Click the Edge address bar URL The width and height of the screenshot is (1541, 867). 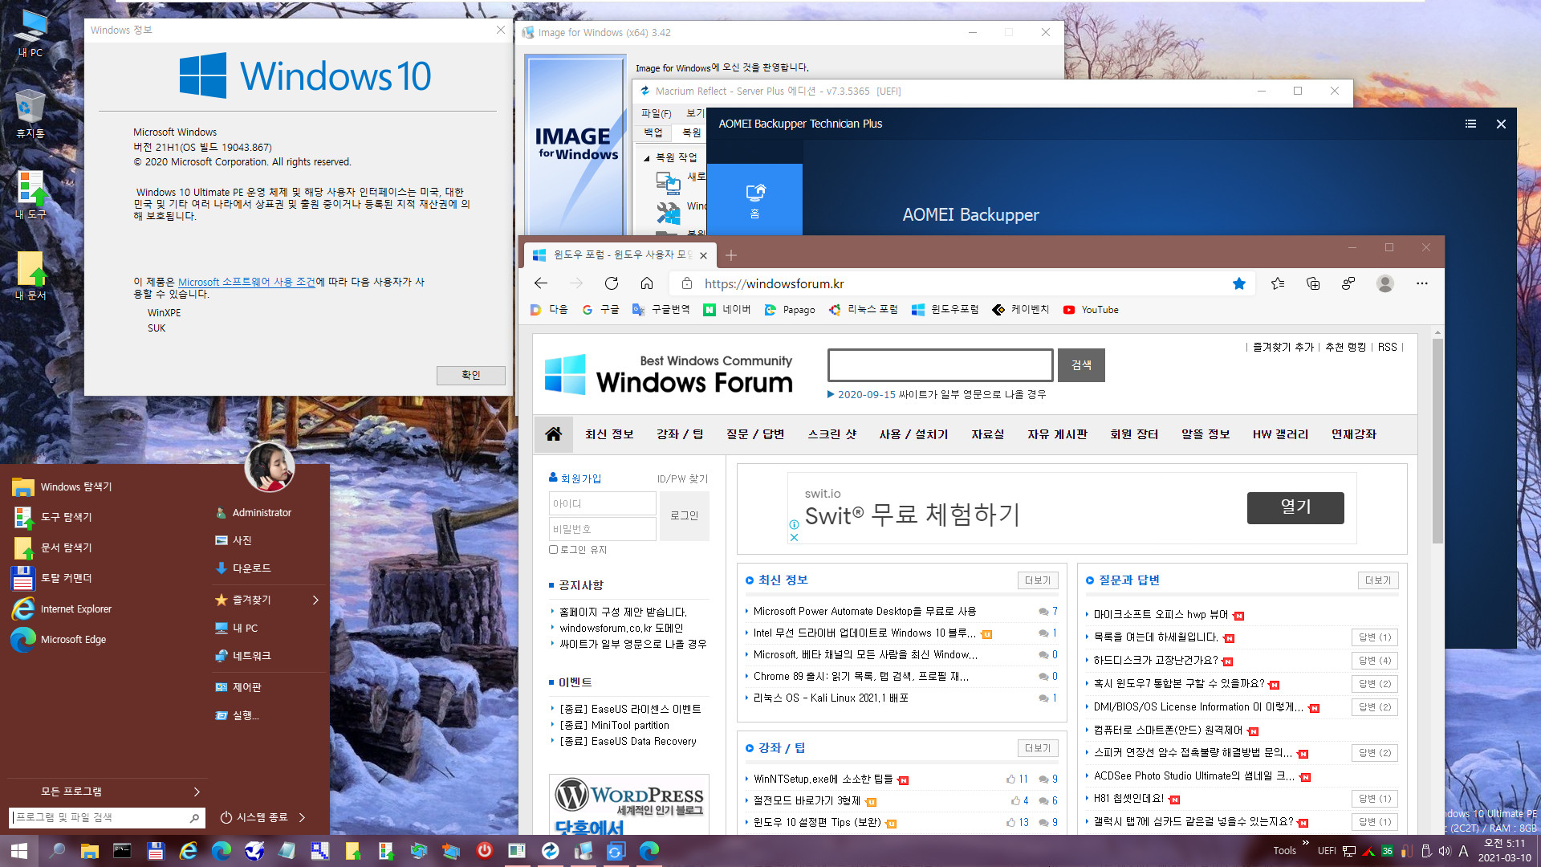click(x=774, y=283)
